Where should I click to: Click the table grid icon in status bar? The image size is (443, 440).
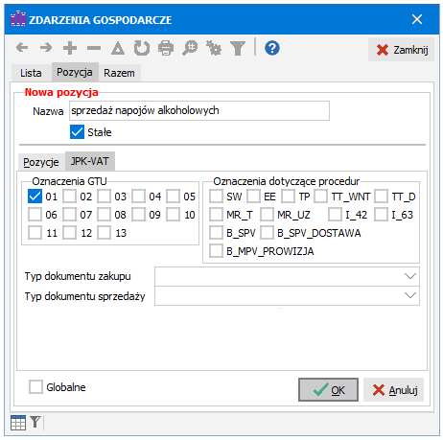[x=18, y=423]
